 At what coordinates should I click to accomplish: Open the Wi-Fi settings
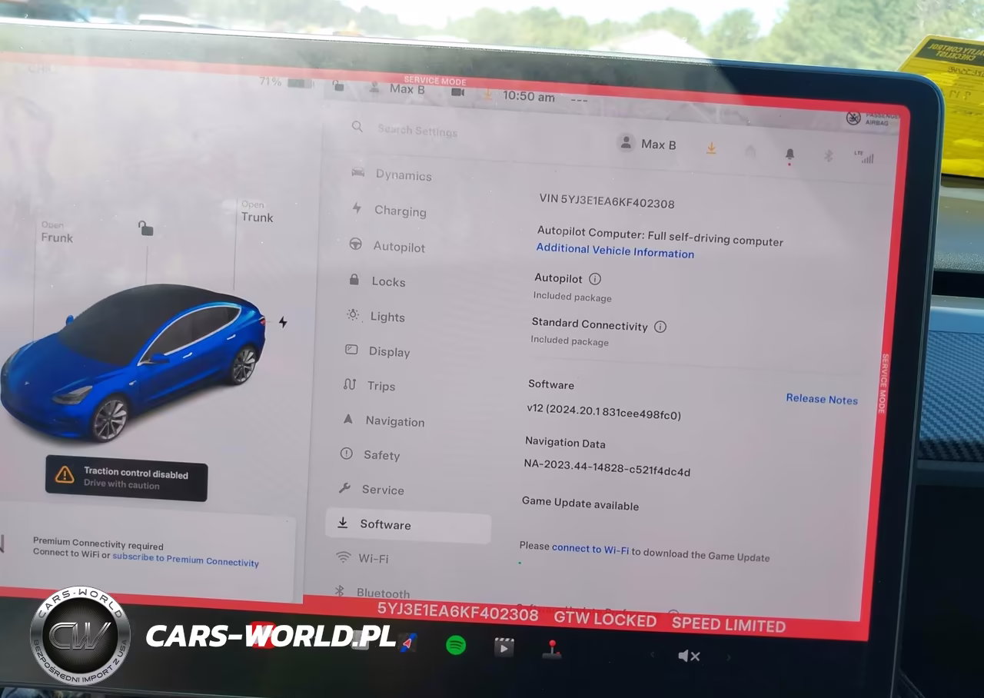tap(362, 558)
